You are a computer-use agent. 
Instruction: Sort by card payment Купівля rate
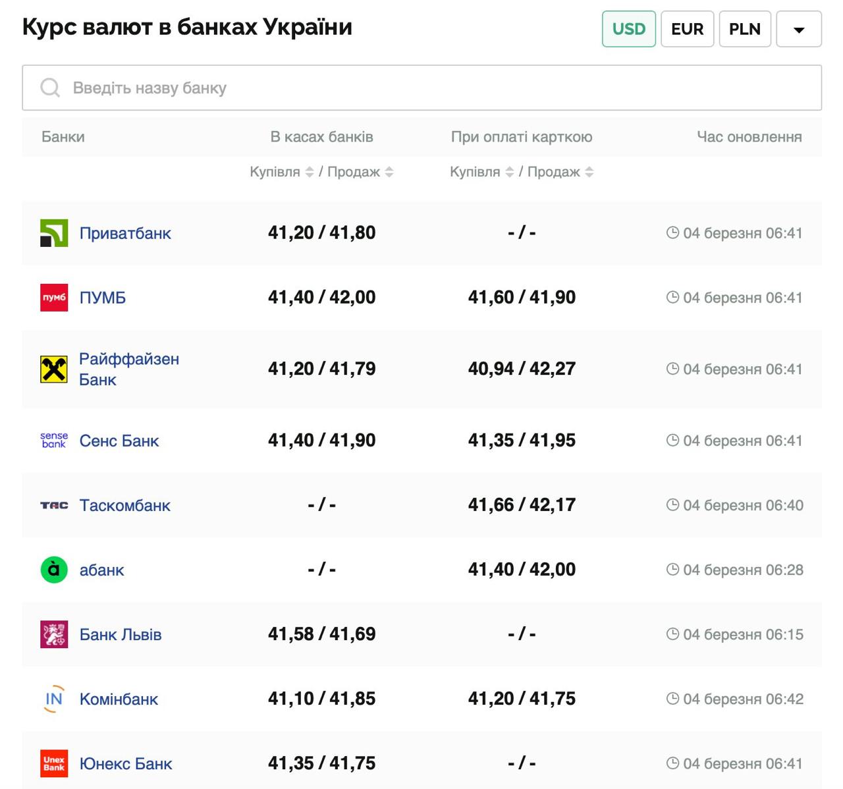509,172
